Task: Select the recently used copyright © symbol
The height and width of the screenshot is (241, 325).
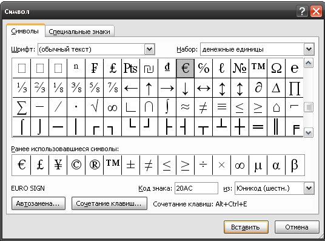Action: click(x=76, y=165)
